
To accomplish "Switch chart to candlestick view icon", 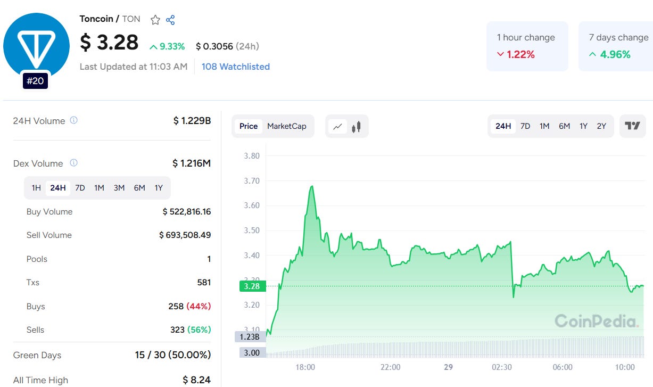I will (357, 127).
